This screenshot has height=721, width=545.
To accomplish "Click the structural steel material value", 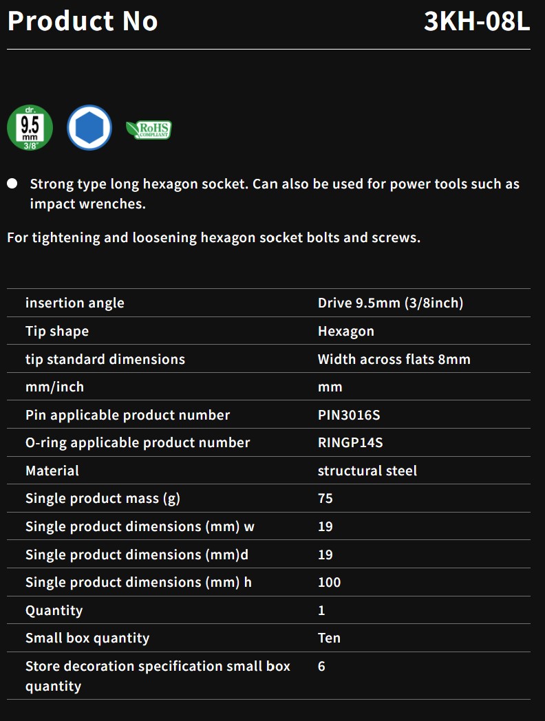I will click(x=367, y=471).
